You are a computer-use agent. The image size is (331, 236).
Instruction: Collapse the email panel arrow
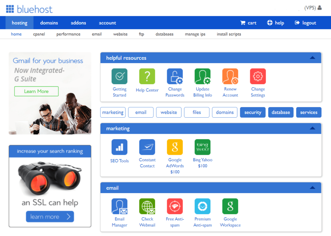tap(313, 188)
